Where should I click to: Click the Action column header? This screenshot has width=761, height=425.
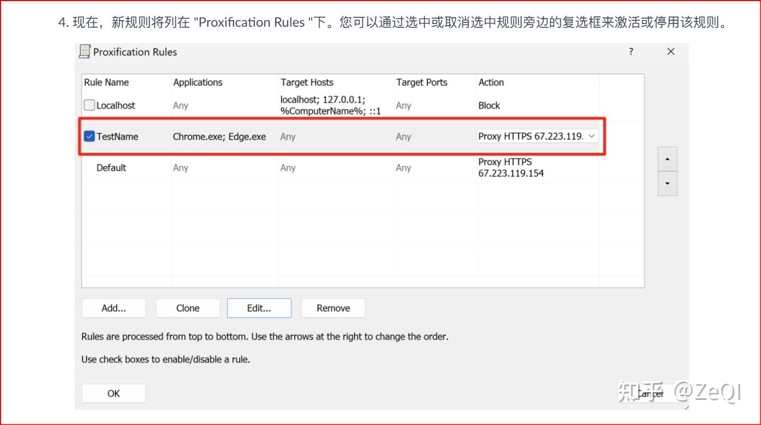(491, 82)
